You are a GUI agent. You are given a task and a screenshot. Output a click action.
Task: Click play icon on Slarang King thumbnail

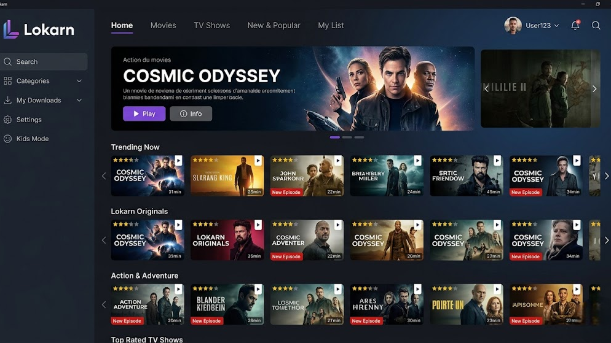[x=258, y=161]
